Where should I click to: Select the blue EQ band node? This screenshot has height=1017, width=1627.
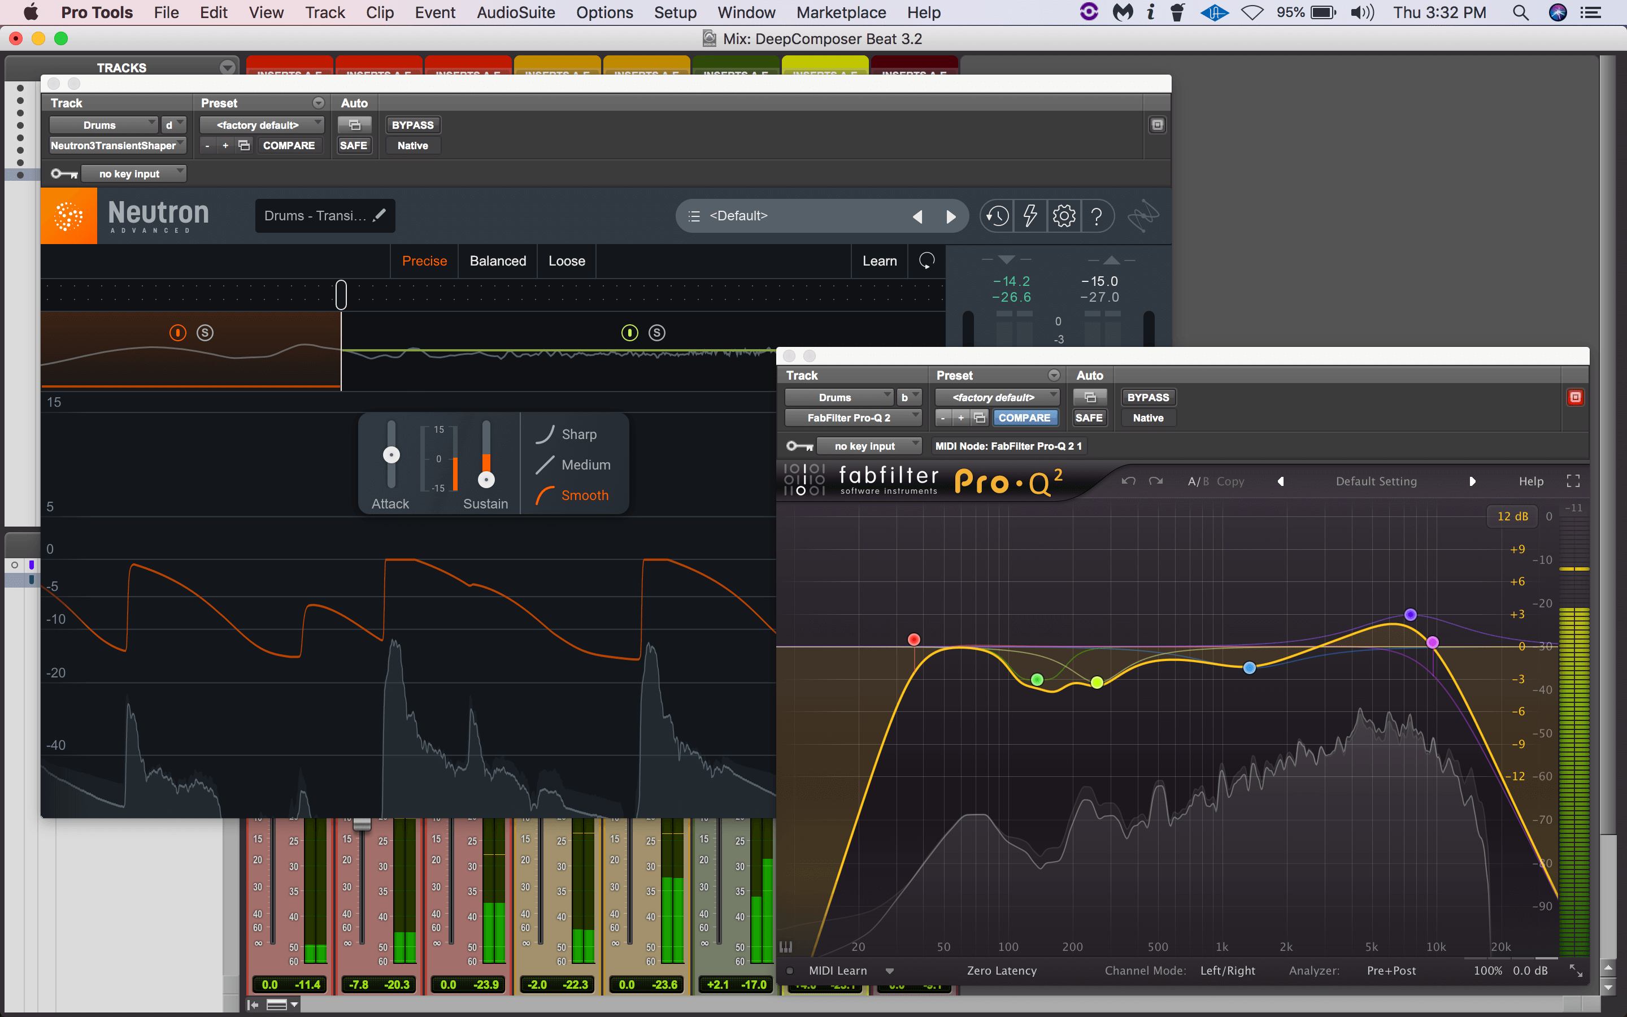coord(1249,668)
